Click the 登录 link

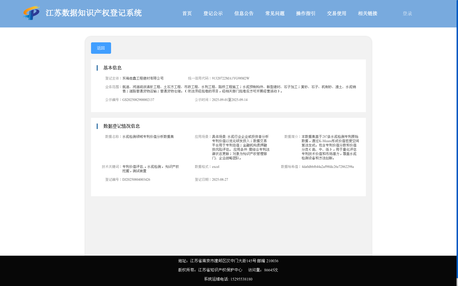(407, 13)
